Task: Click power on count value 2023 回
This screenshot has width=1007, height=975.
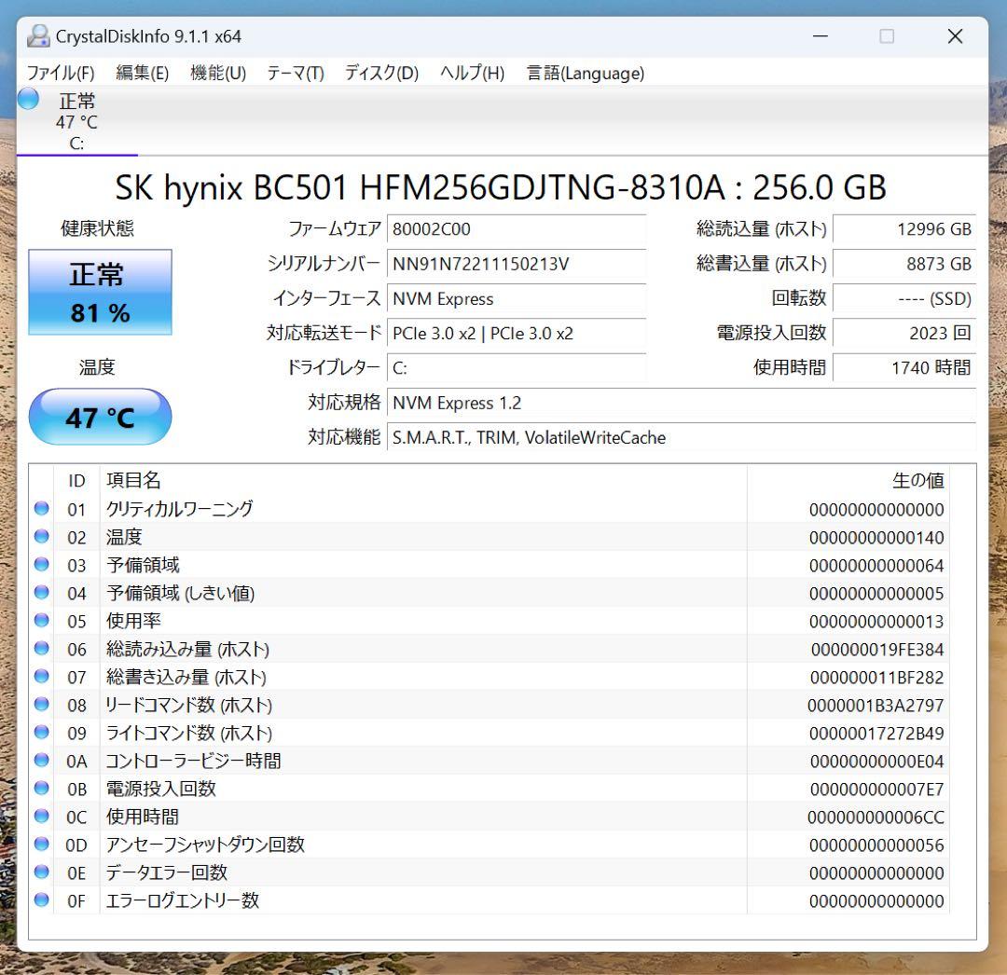Action: click(x=904, y=333)
